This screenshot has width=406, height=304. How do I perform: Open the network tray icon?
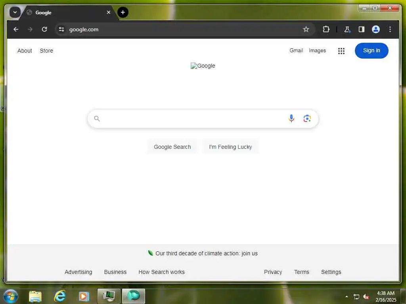(356, 297)
